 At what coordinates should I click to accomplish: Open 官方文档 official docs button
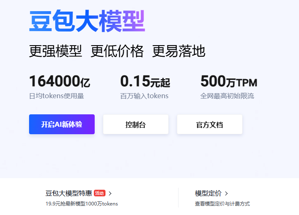pos(210,124)
